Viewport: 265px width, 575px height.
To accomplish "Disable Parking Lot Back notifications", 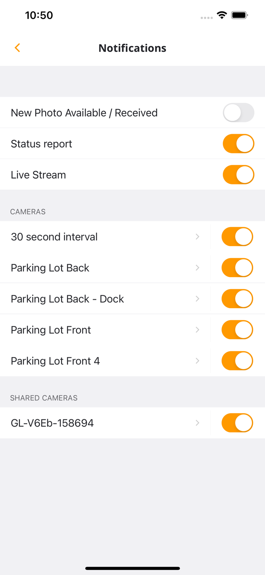I will point(237,268).
